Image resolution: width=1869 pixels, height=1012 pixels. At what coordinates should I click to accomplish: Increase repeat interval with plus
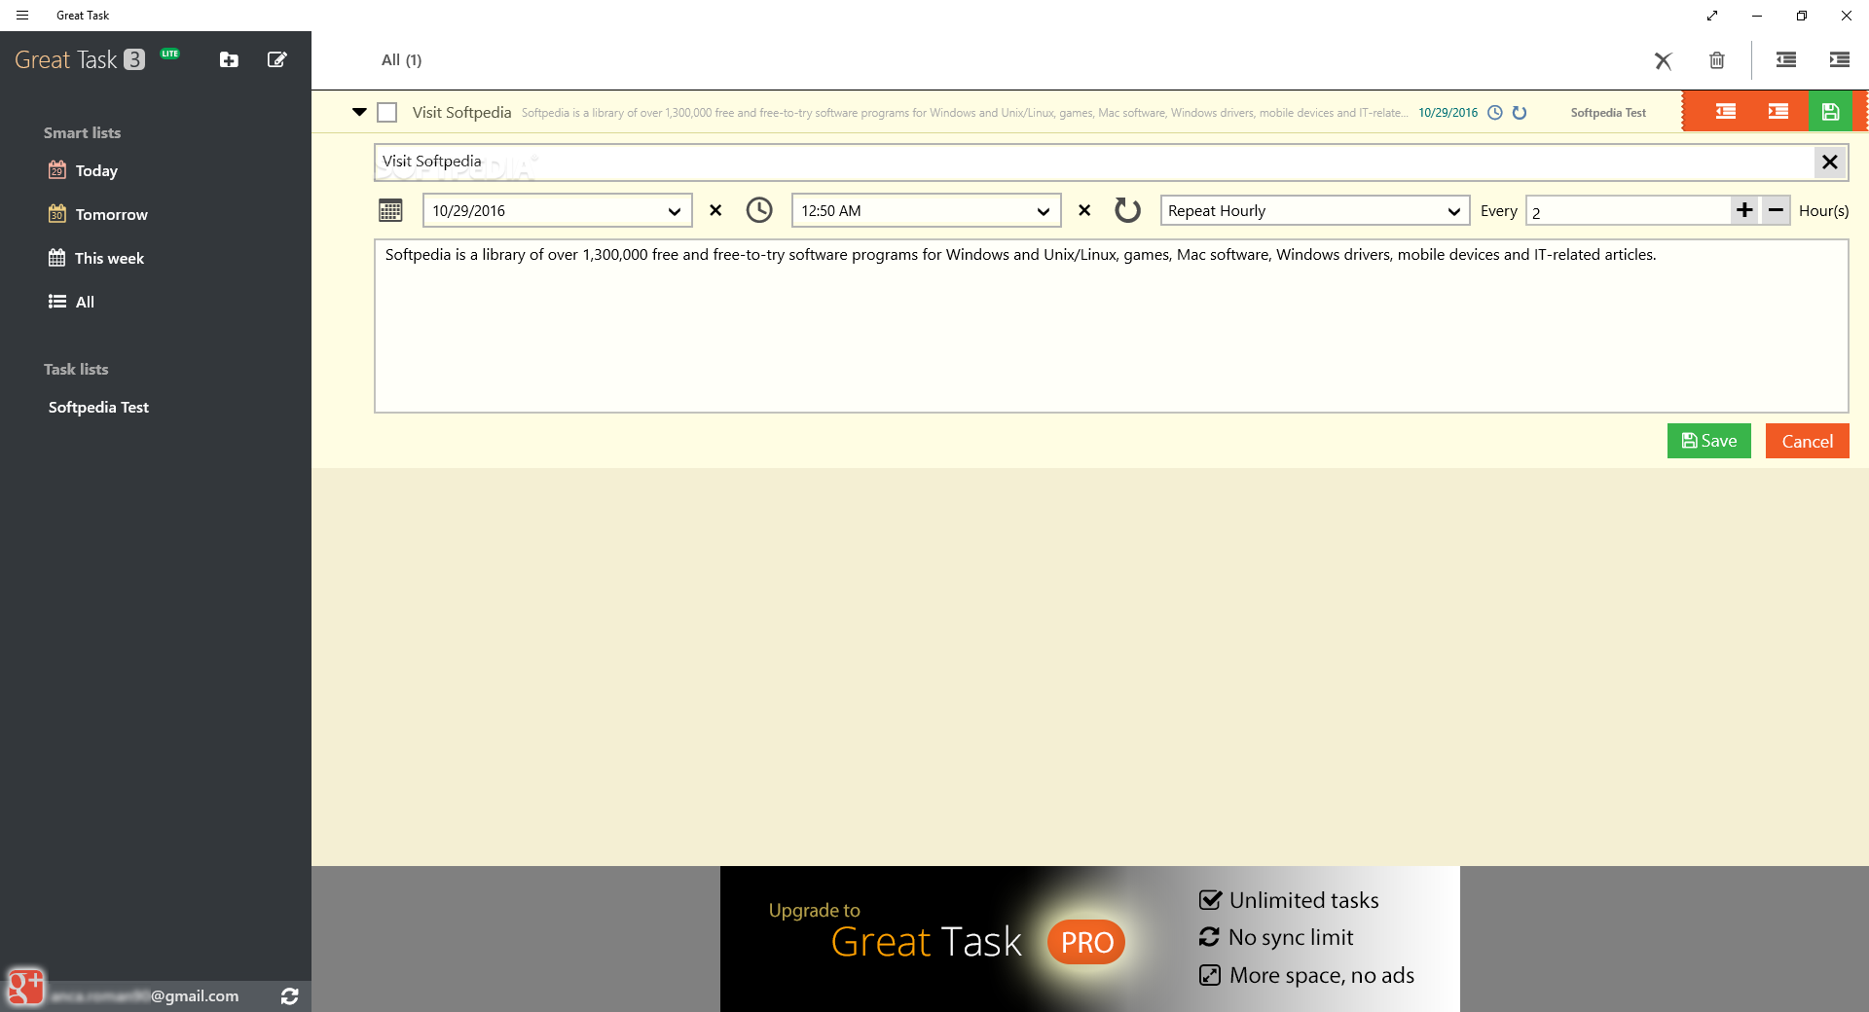tap(1744, 210)
